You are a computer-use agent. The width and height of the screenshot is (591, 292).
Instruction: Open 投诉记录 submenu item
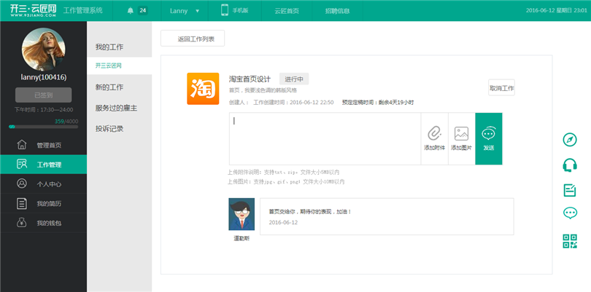click(x=109, y=129)
